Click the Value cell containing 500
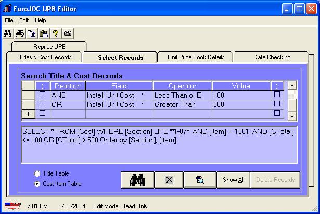The image size is (320, 214). click(241, 104)
